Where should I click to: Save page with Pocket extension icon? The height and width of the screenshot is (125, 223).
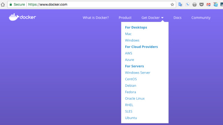point(201,5)
